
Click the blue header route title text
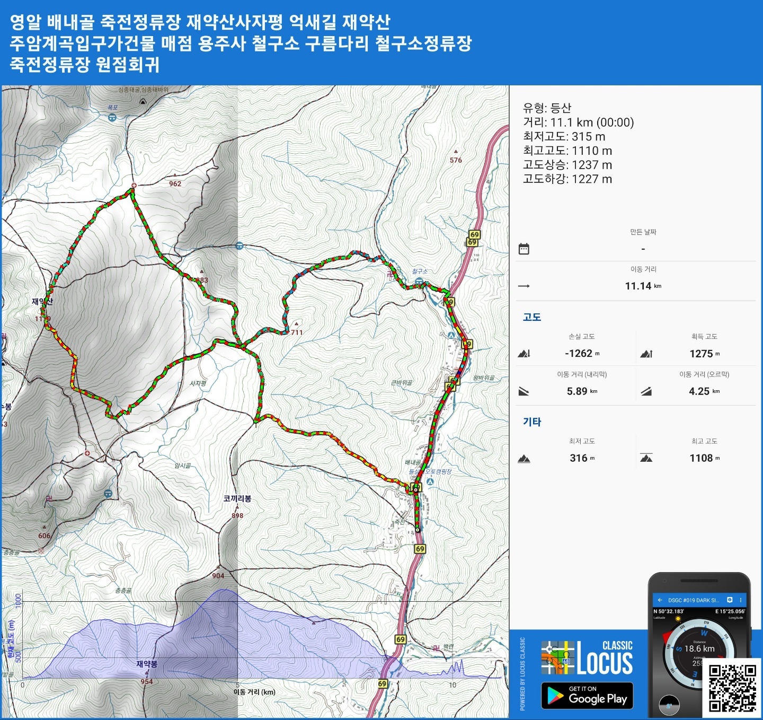click(x=241, y=43)
